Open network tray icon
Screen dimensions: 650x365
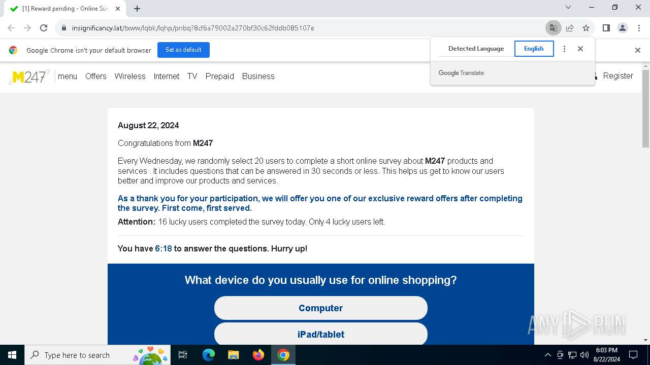pyautogui.click(x=572, y=355)
